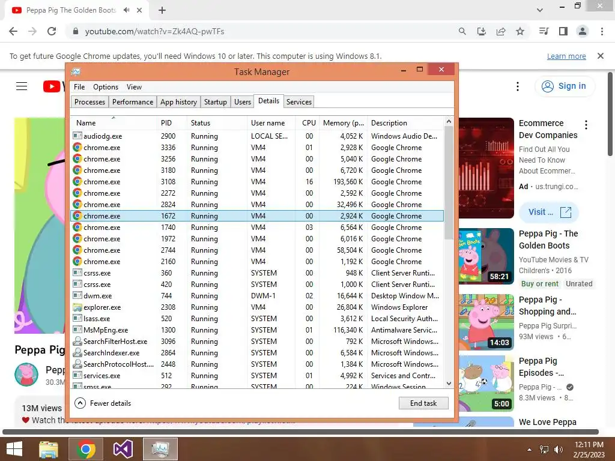Open YouTube hamburger guide menu

point(22,86)
